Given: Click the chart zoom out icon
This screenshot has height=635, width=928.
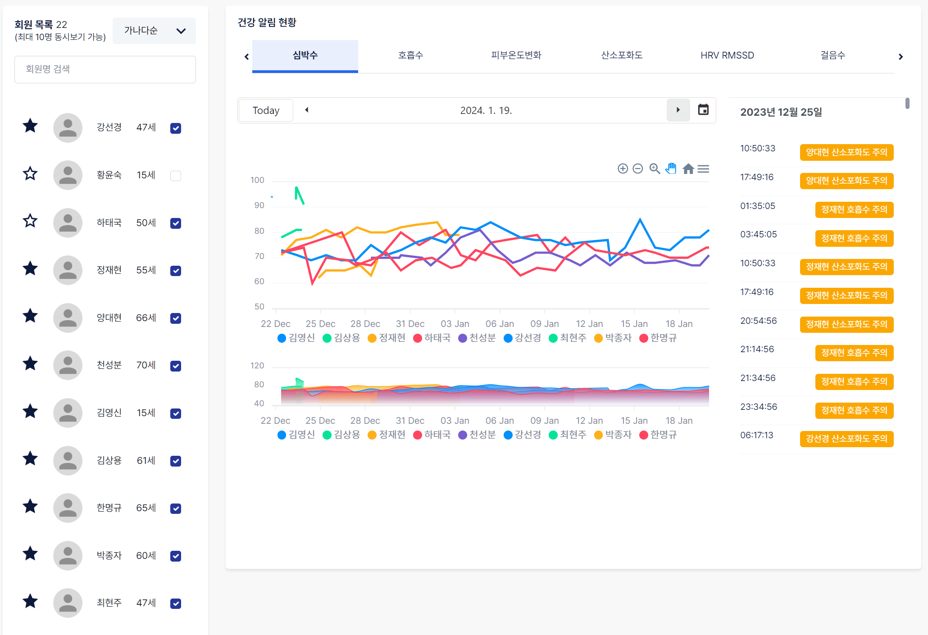Looking at the screenshot, I should pyautogui.click(x=637, y=168).
